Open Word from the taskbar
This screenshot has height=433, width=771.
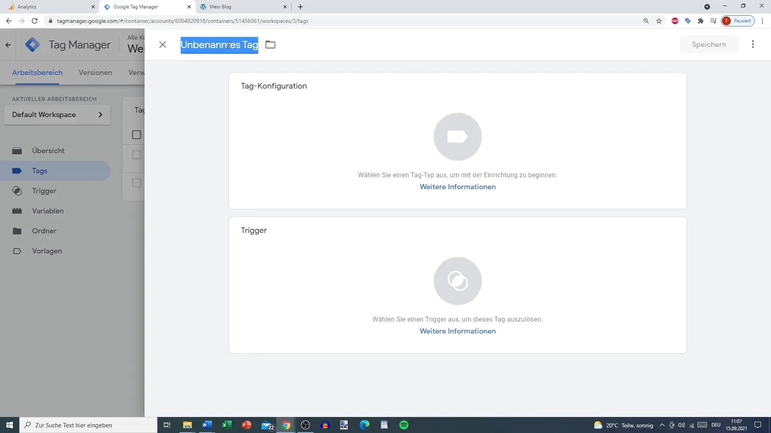[x=207, y=425]
